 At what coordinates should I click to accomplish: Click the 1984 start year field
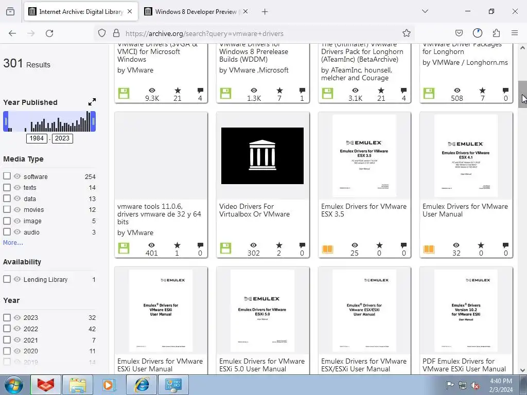point(37,138)
